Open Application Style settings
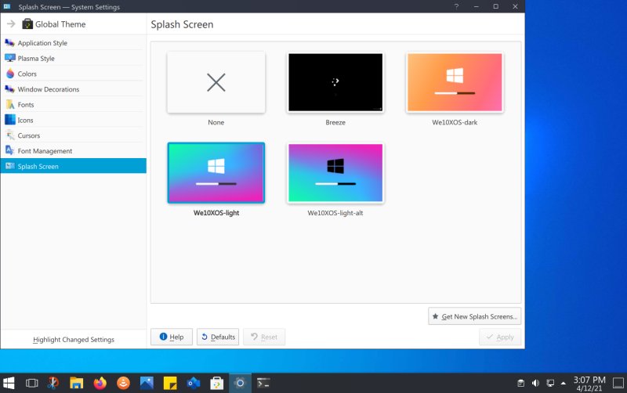The width and height of the screenshot is (627, 393). [42, 43]
